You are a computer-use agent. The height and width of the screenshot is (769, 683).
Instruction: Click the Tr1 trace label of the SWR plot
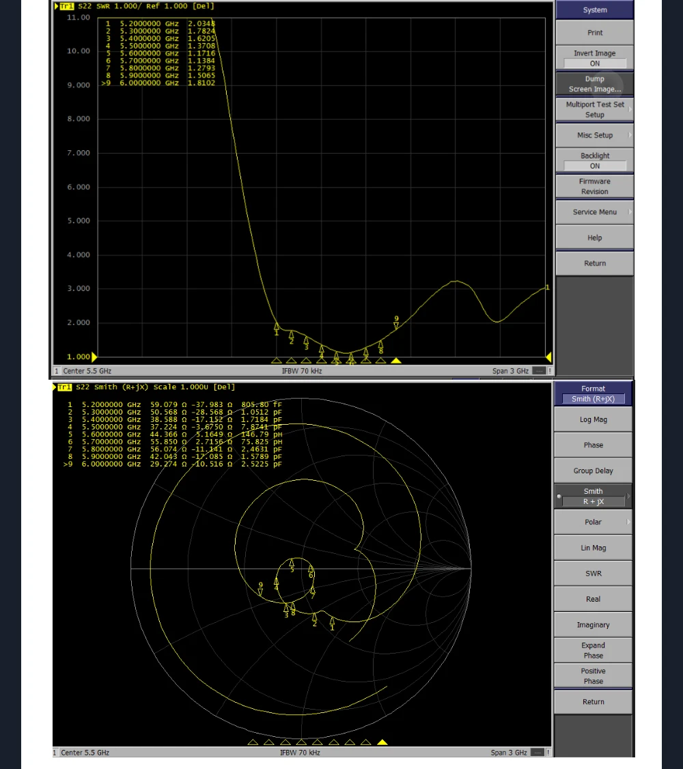(x=66, y=6)
